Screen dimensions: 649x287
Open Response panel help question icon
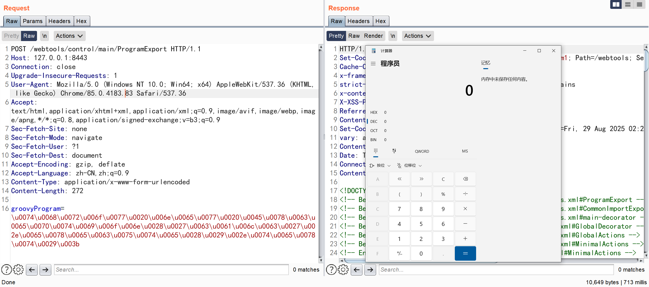[x=331, y=270]
